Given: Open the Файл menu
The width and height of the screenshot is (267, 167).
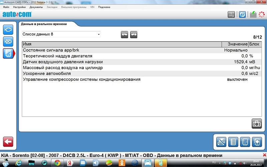Looking at the screenshot, I should 6,7.
